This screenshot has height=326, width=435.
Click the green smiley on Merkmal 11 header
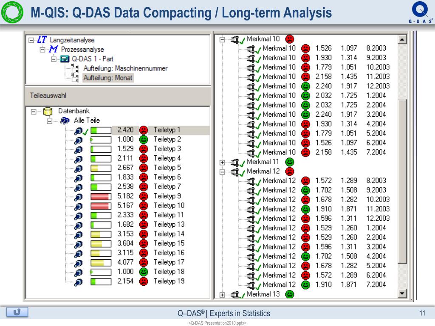pyautogui.click(x=290, y=162)
